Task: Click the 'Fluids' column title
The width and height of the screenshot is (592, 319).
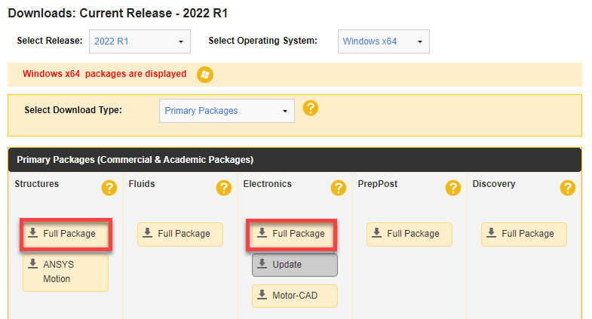Action: point(142,184)
